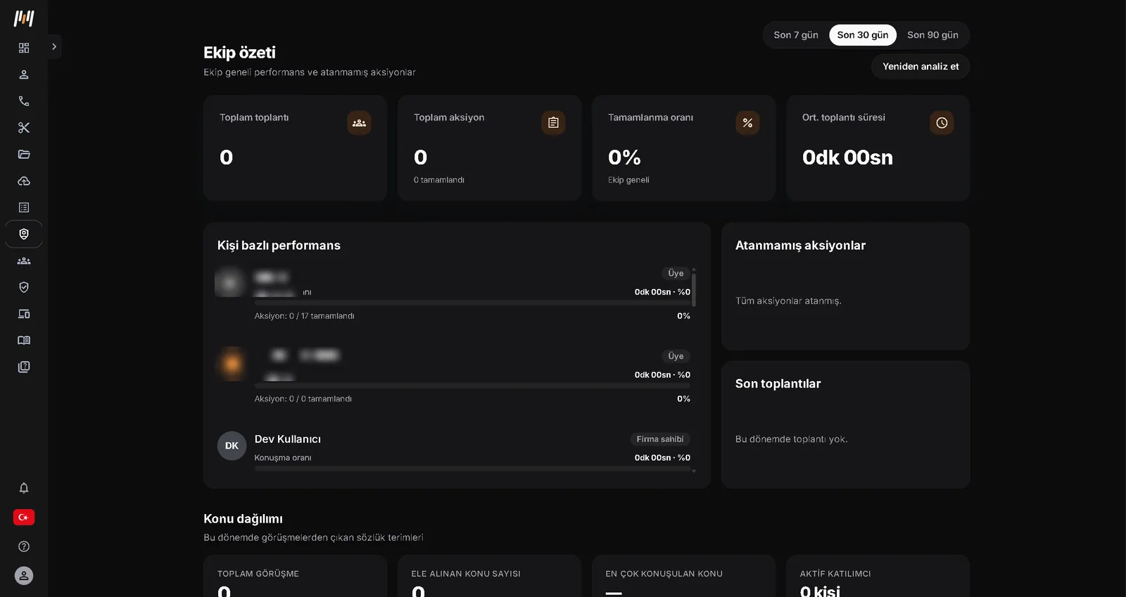This screenshot has height=597, width=1126.
Task: Click the Dev Kullanıcı name
Action: (x=288, y=439)
